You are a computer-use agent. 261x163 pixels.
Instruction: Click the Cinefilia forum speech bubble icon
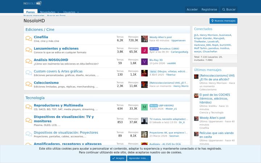(29, 39)
